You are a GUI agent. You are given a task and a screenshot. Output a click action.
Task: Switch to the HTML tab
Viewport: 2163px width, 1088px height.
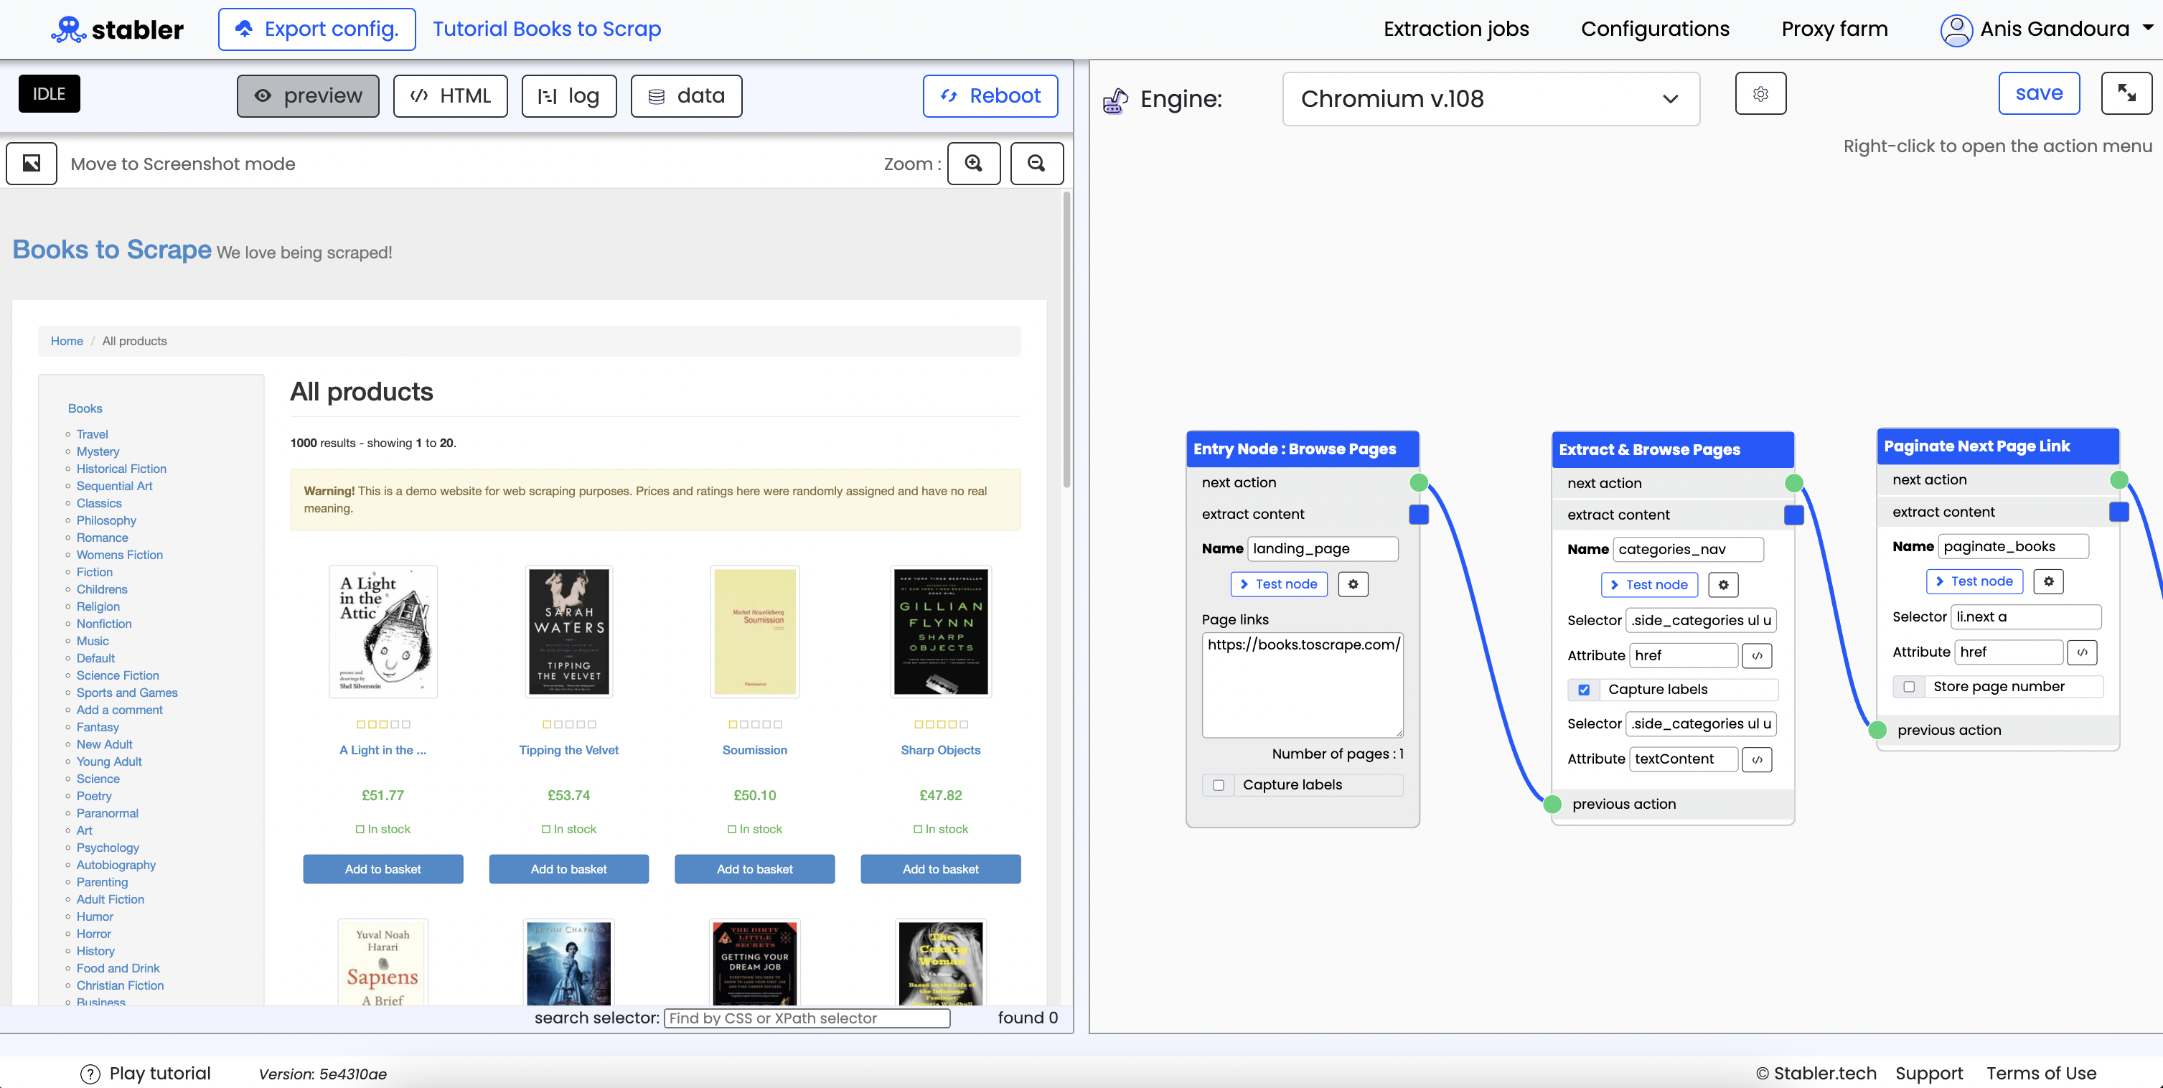(450, 95)
